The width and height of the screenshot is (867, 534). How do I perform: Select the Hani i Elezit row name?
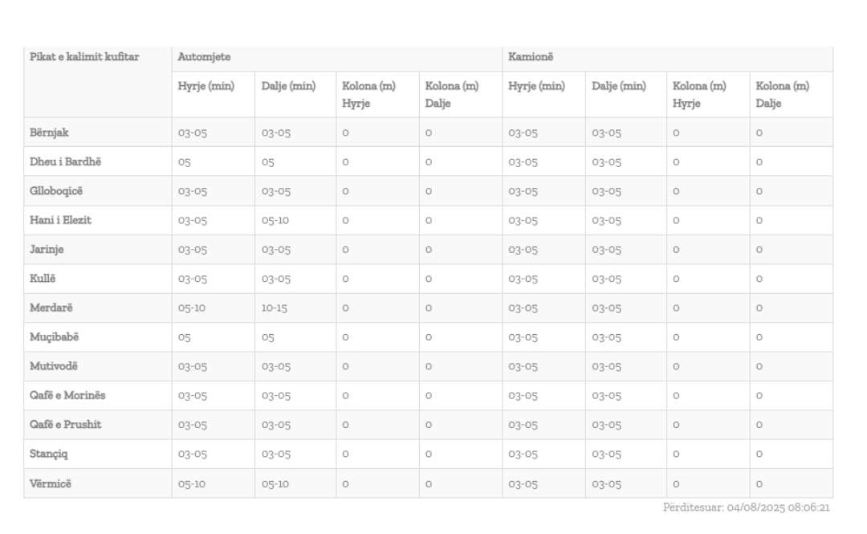[60, 220]
